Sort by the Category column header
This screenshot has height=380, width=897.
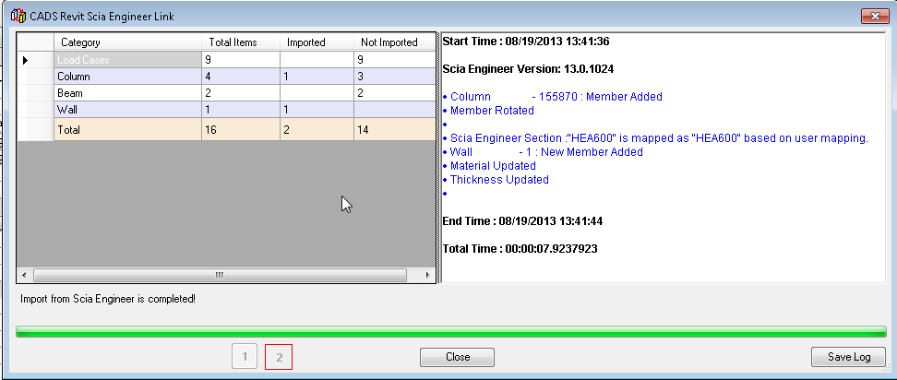(x=127, y=42)
